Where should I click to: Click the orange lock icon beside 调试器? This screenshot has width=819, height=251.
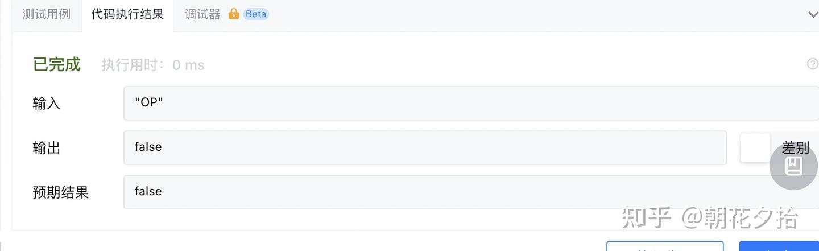tap(234, 14)
